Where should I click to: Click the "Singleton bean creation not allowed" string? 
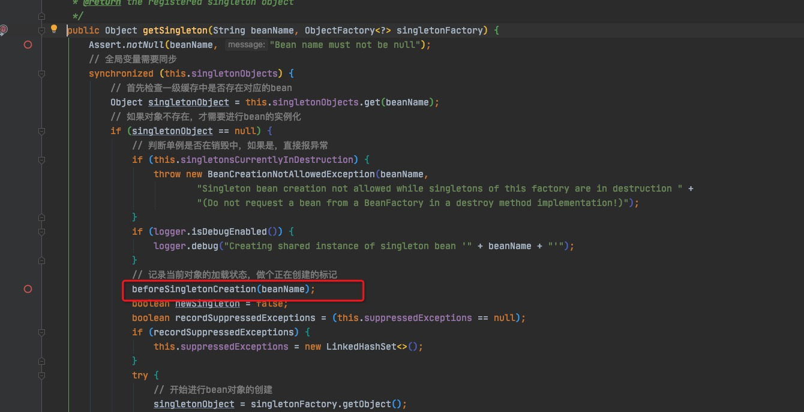coord(440,189)
